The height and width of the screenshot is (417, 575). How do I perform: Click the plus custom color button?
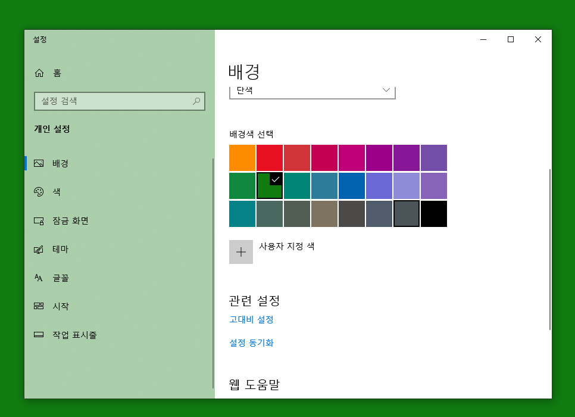click(x=241, y=252)
